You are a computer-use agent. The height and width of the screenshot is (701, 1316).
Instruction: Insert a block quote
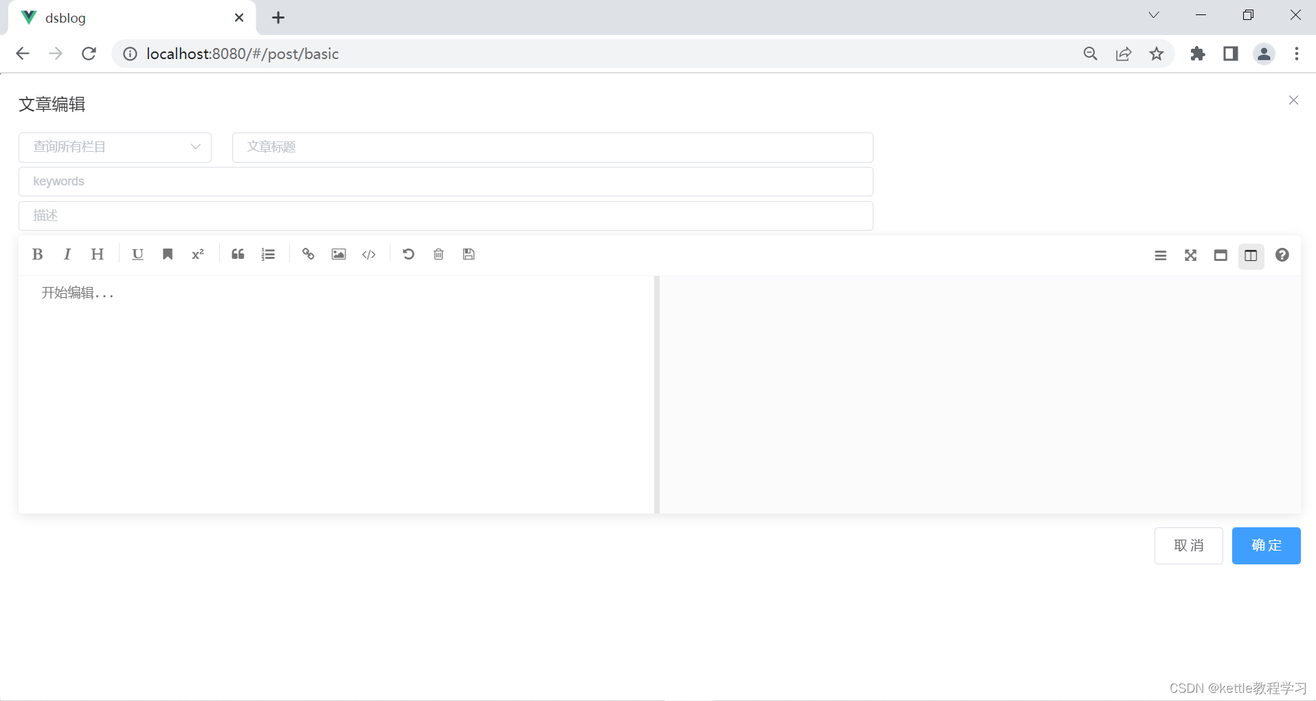pos(238,255)
